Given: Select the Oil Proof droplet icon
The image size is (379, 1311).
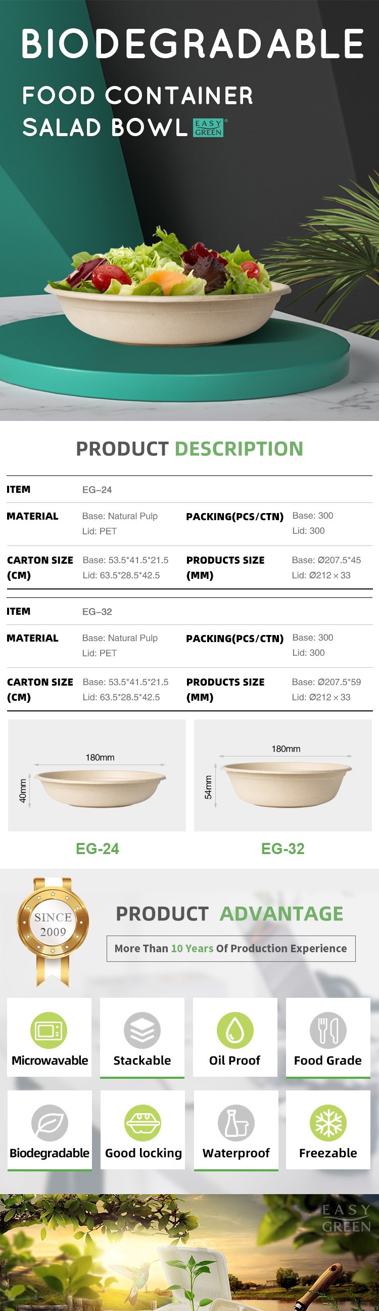Looking at the screenshot, I should pos(235,1030).
